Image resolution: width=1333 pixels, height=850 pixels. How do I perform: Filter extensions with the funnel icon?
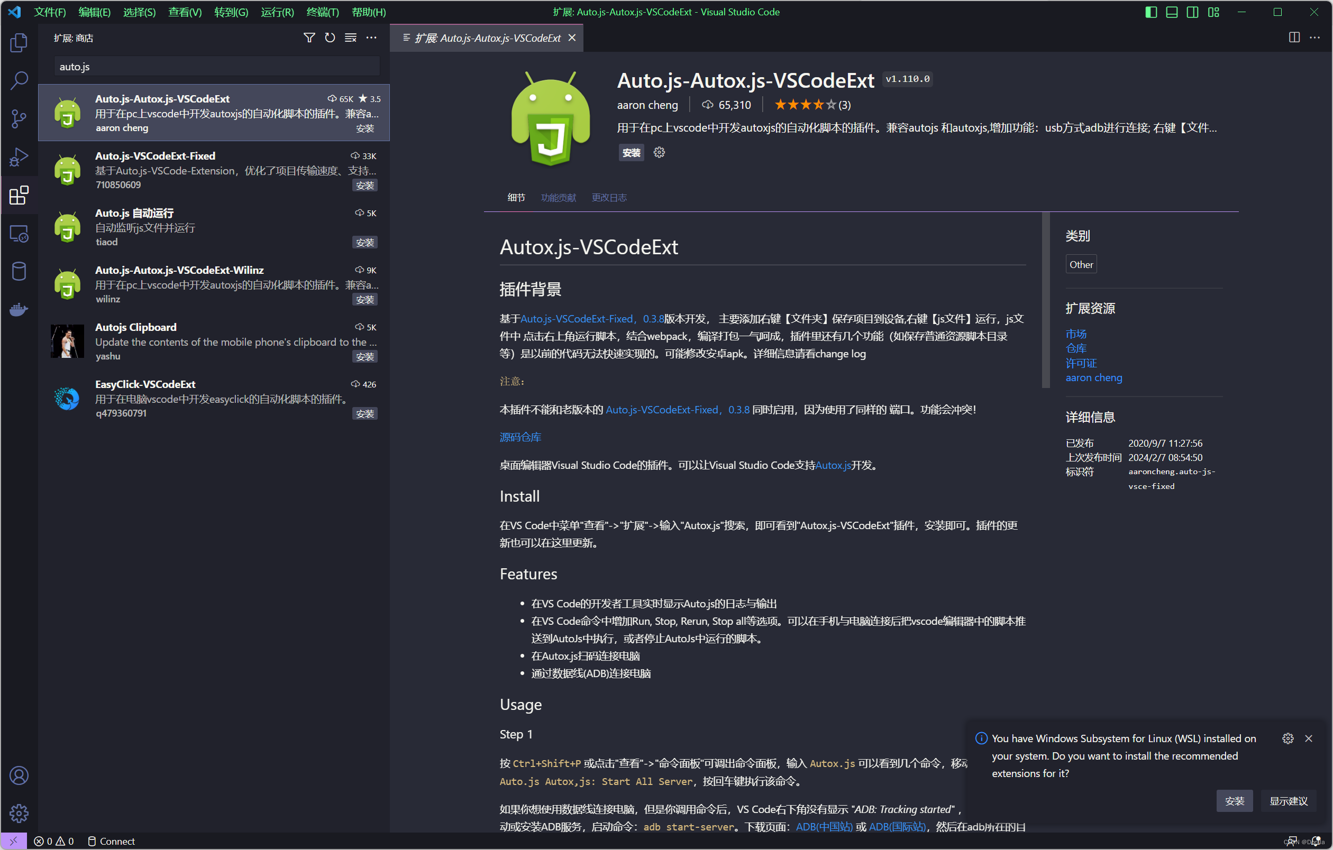(x=309, y=38)
